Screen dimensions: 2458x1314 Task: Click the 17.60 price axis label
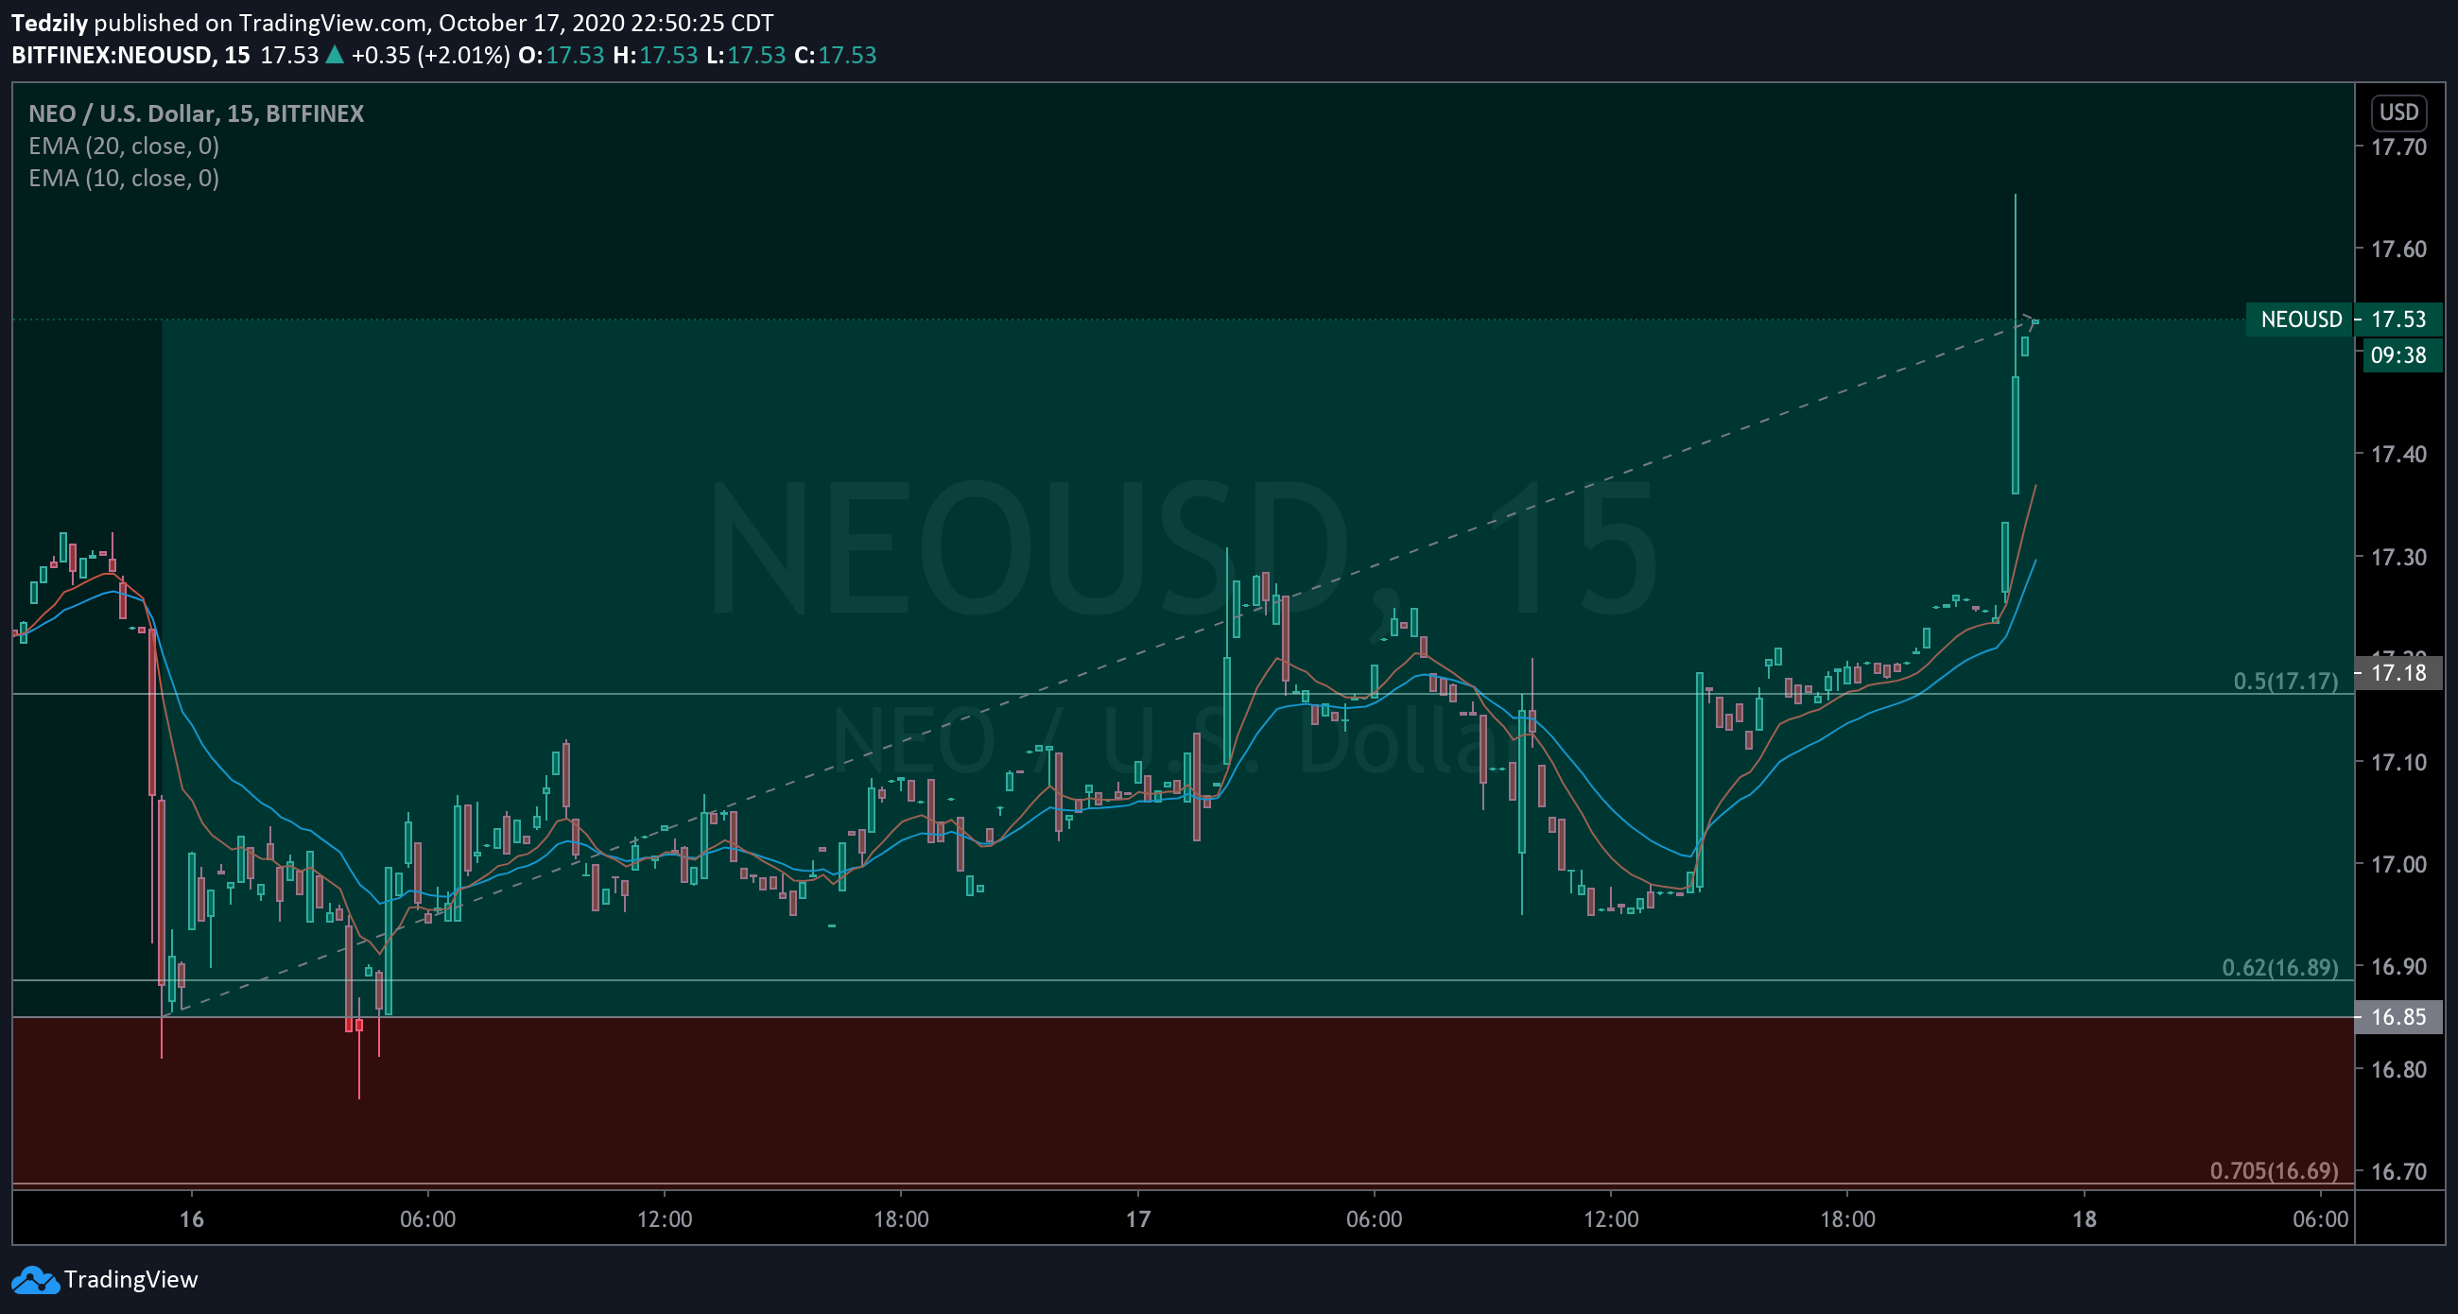pos(2398,249)
